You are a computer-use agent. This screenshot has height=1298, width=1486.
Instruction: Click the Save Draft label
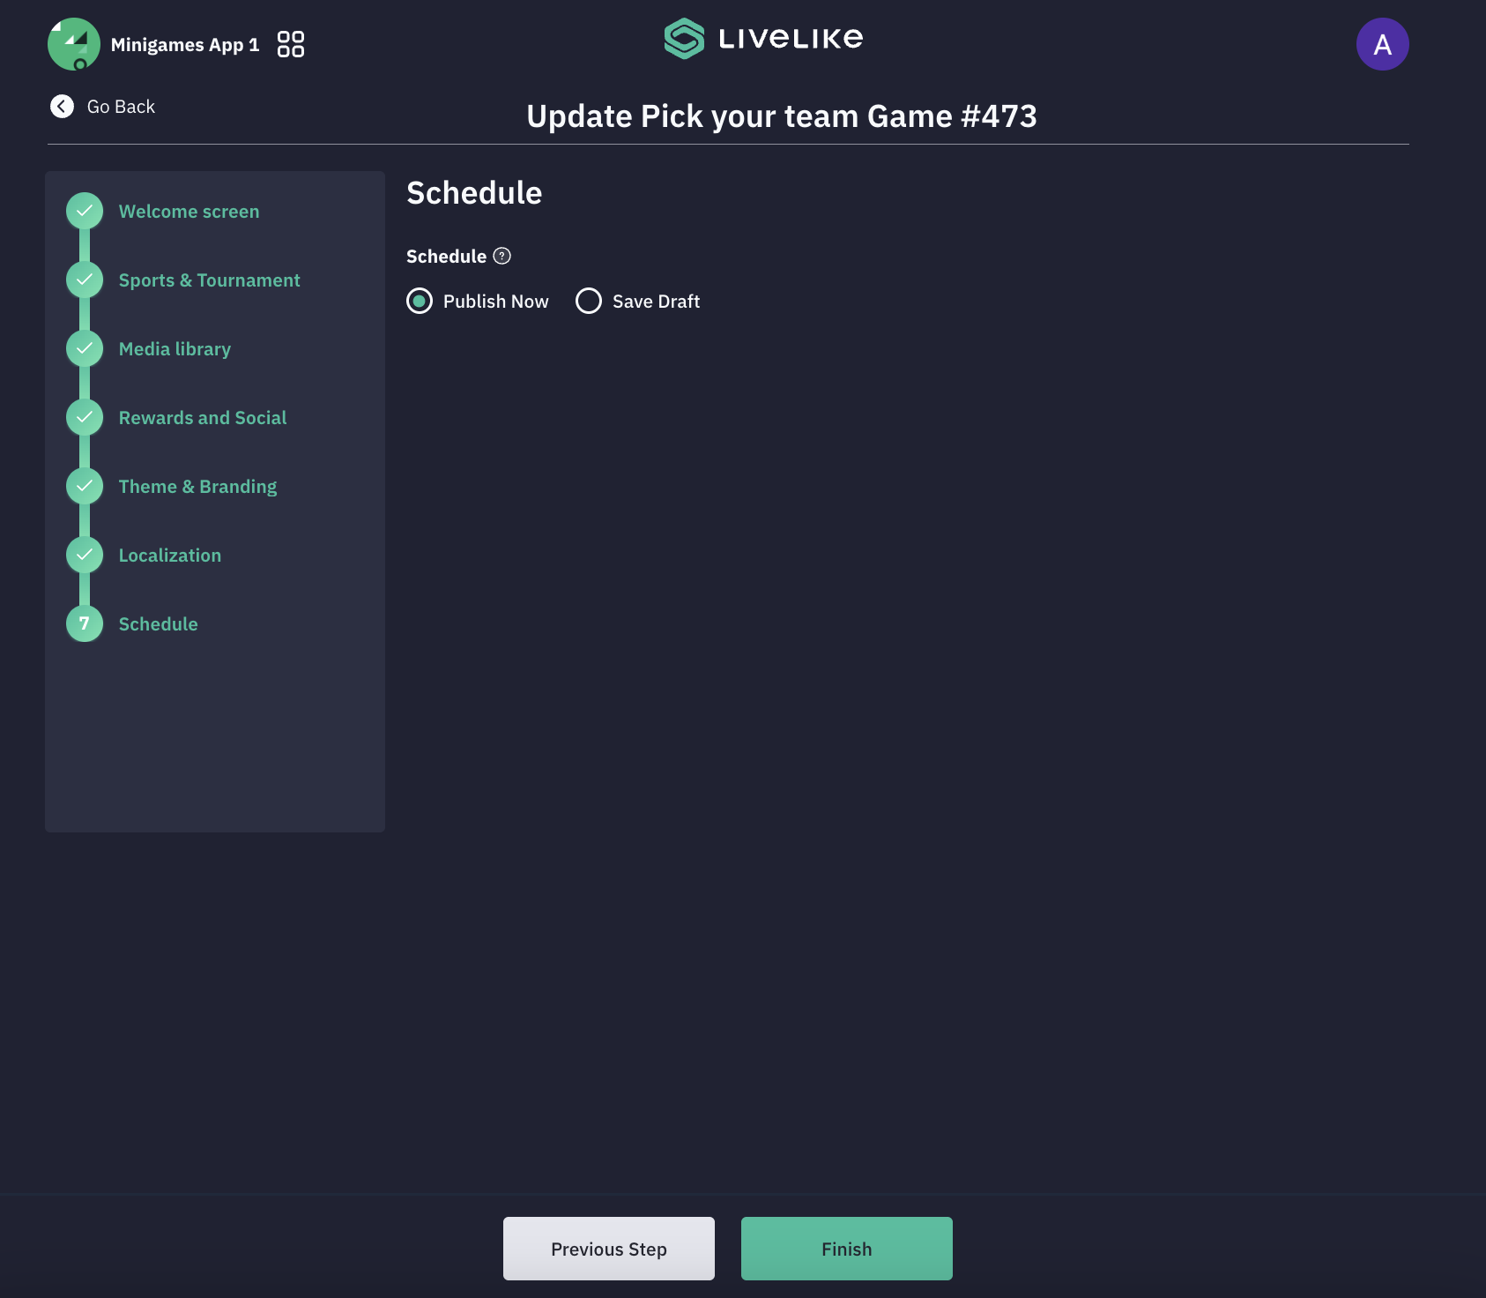[x=656, y=302]
